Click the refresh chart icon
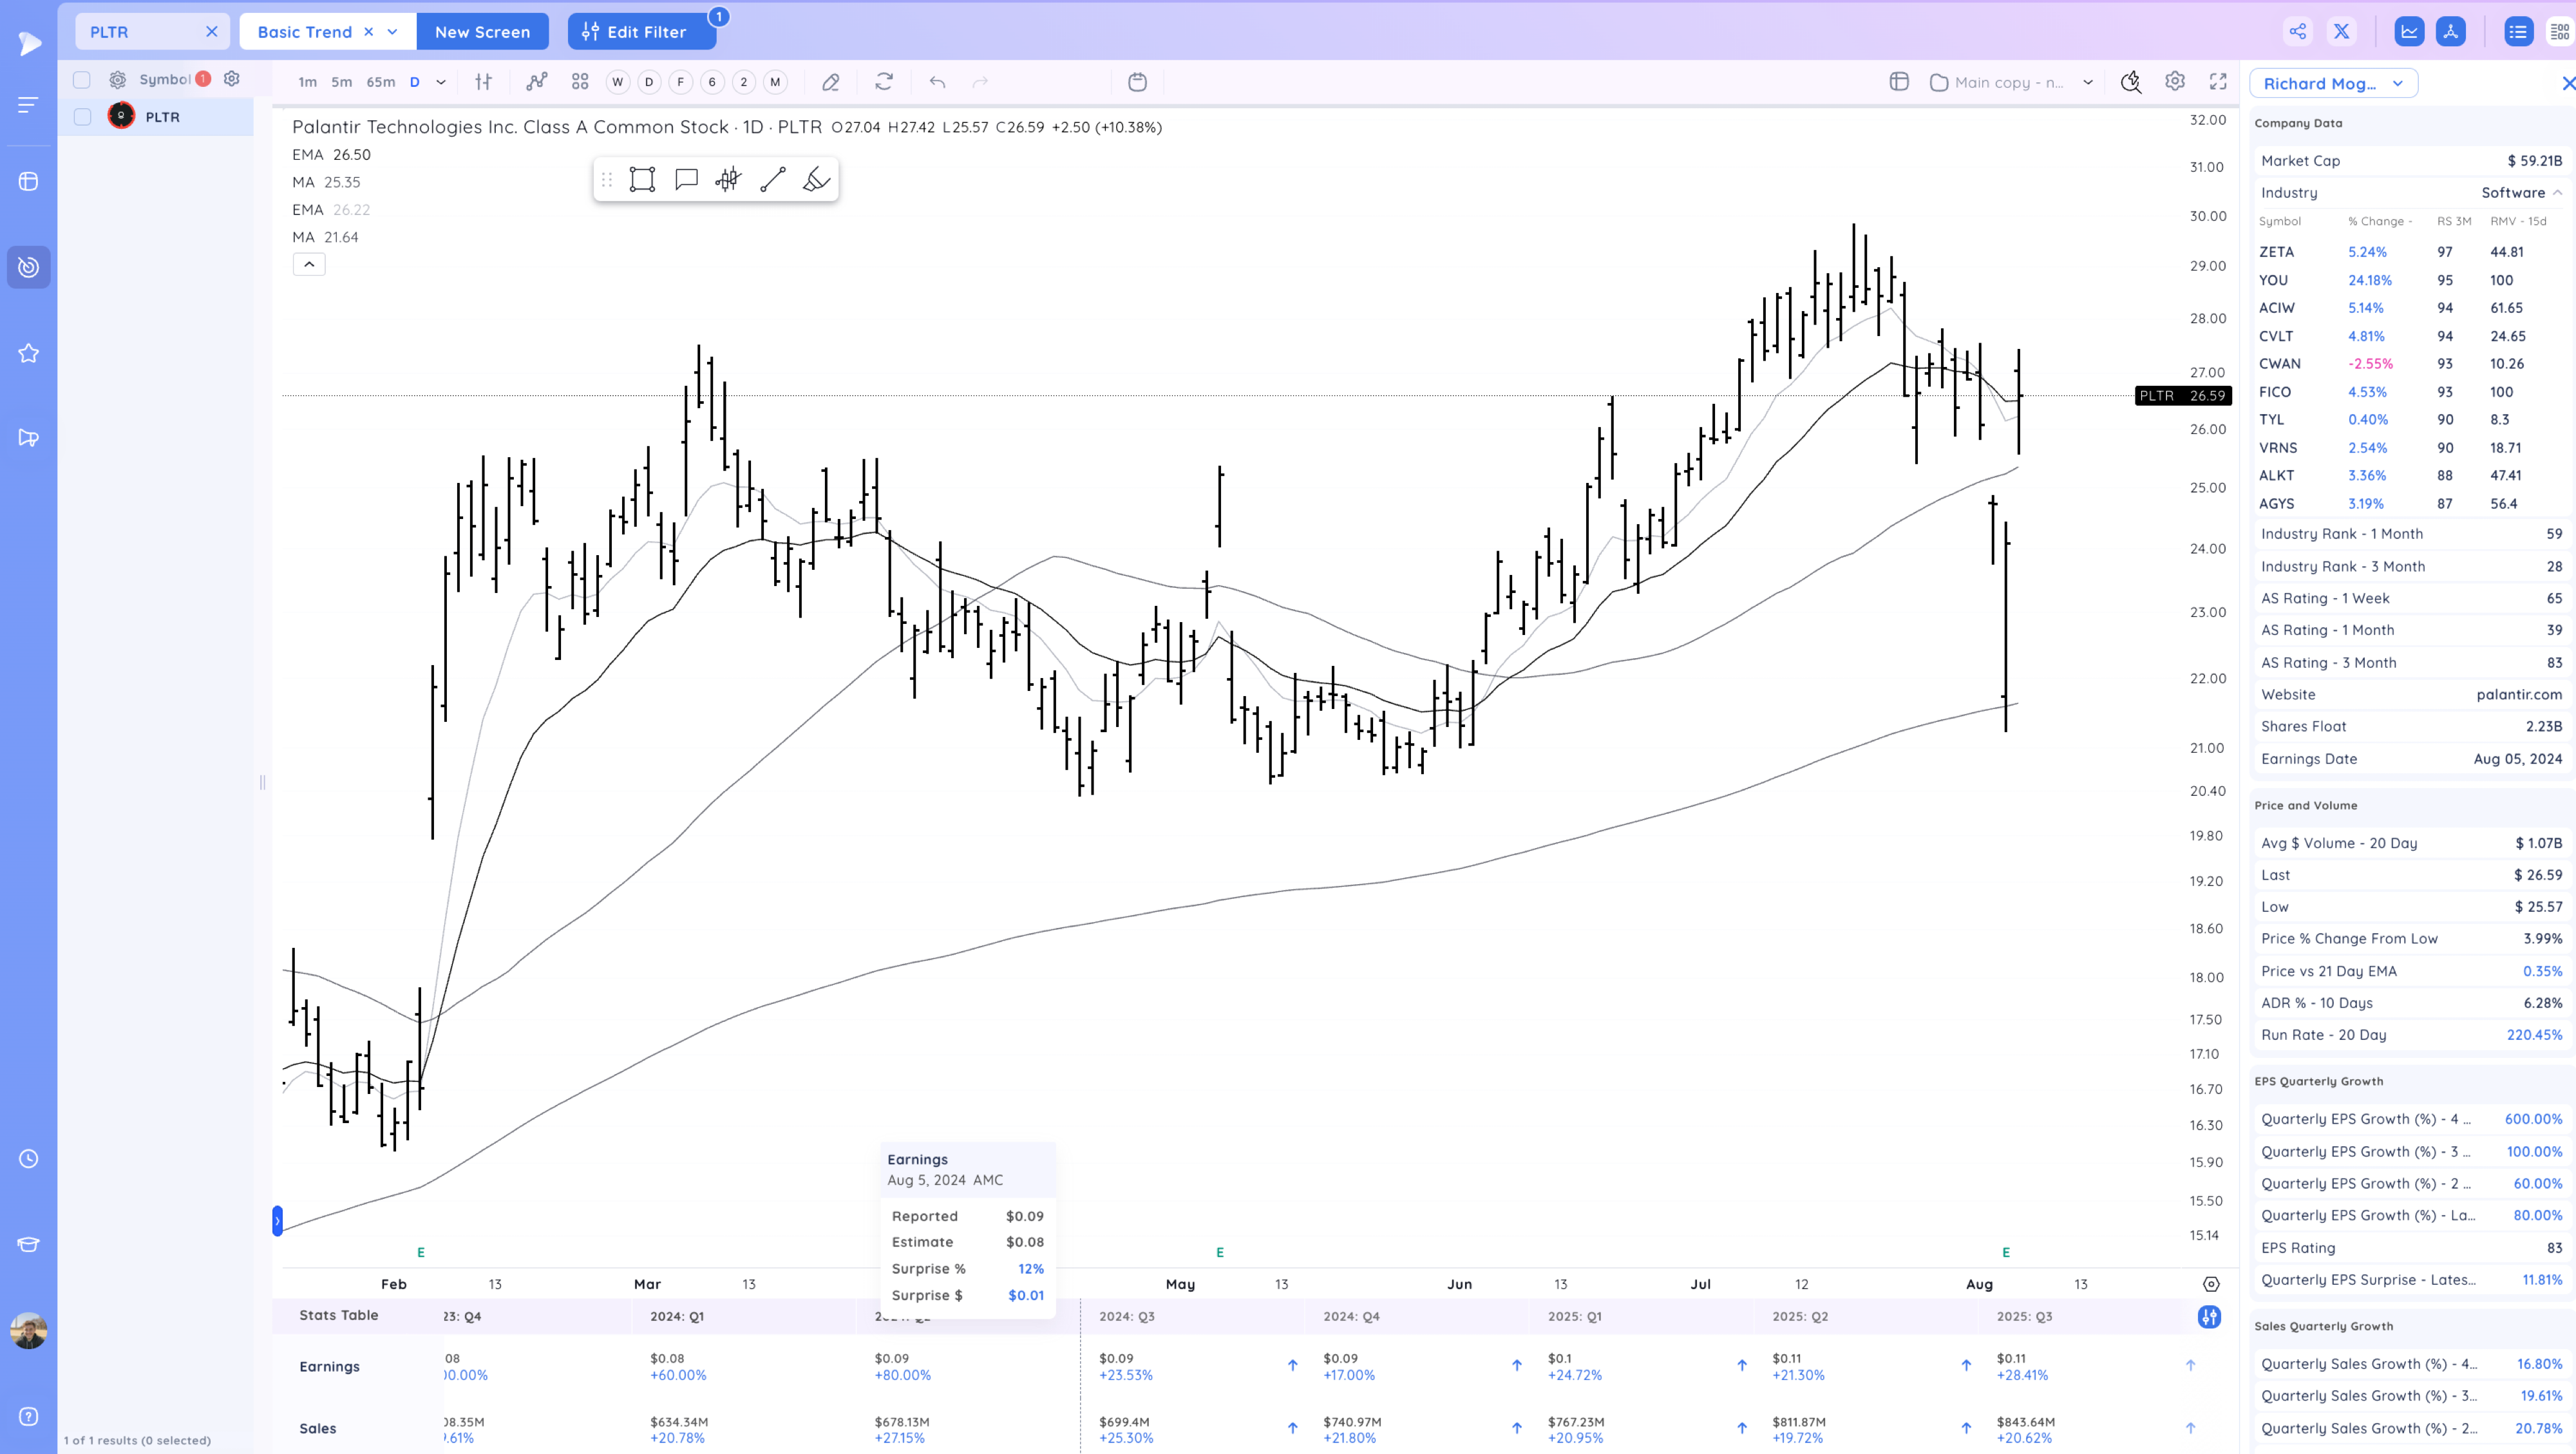This screenshot has height=1454, width=2576. (883, 82)
